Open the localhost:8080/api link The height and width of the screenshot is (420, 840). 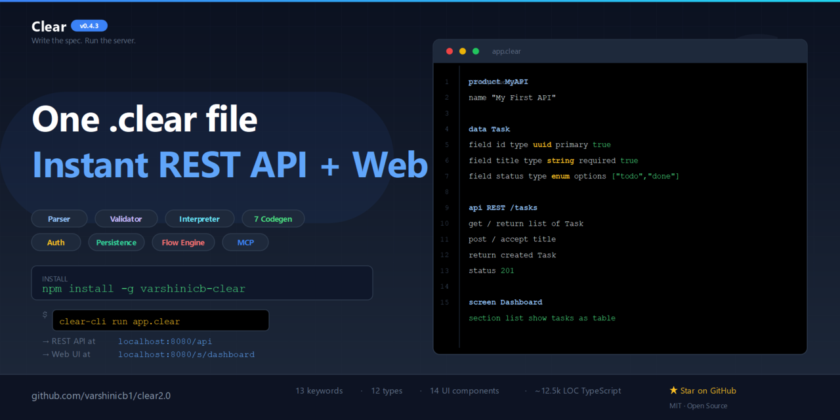coord(165,341)
